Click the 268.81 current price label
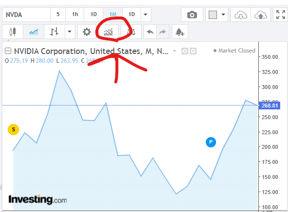The height and width of the screenshot is (212, 288). point(269,106)
